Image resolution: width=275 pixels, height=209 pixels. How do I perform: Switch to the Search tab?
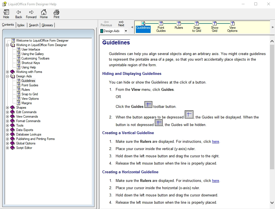34,25
